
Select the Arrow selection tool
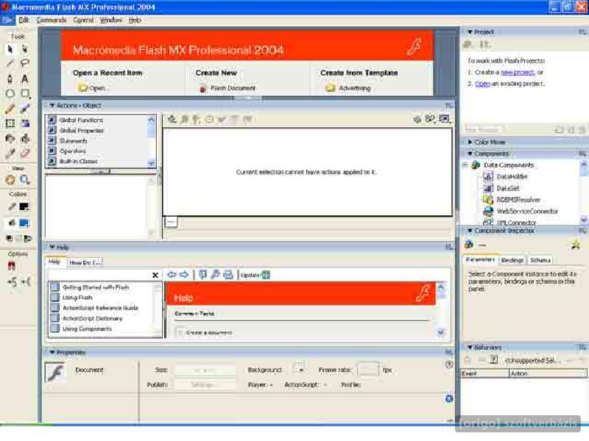tap(10, 49)
